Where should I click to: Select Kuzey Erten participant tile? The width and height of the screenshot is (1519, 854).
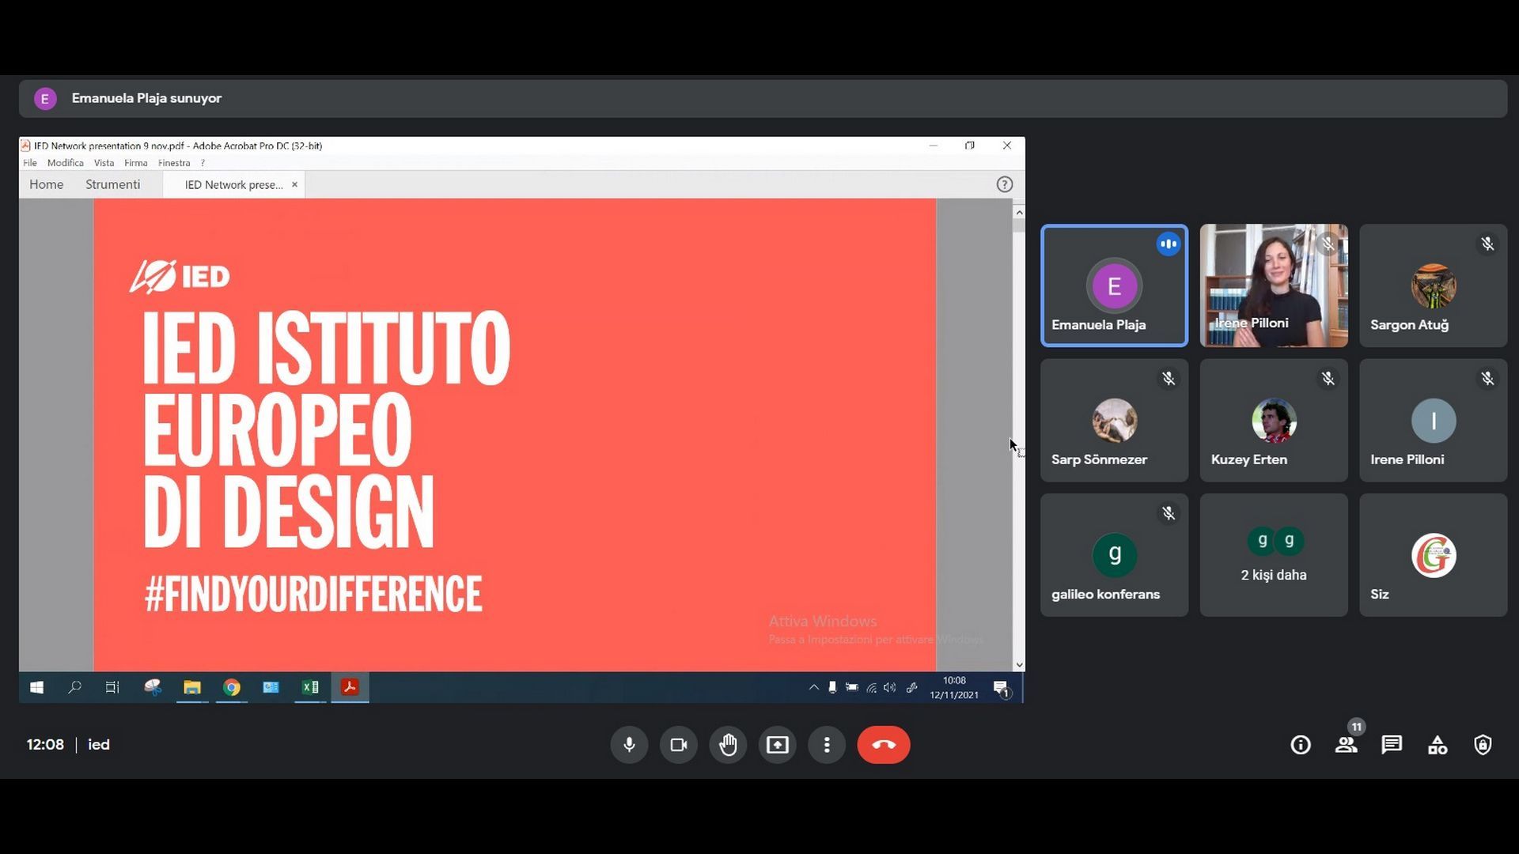[1274, 421]
